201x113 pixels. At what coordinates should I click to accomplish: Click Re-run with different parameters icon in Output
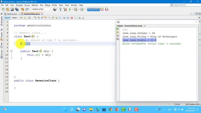[x=118, y=32]
